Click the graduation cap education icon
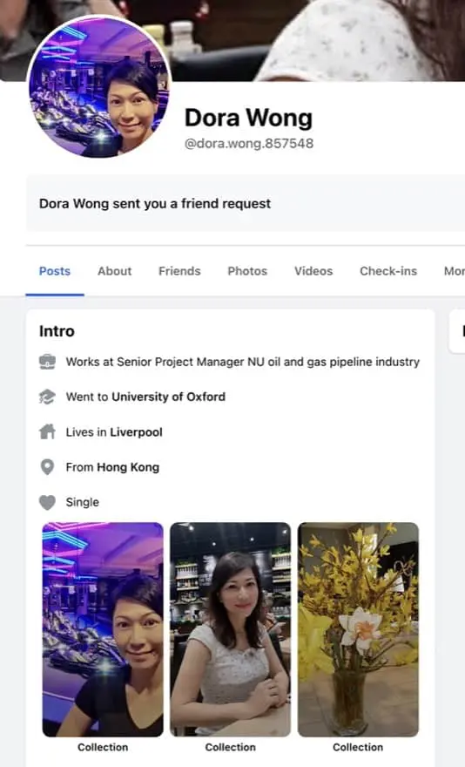This screenshot has height=767, width=465. coord(47,397)
